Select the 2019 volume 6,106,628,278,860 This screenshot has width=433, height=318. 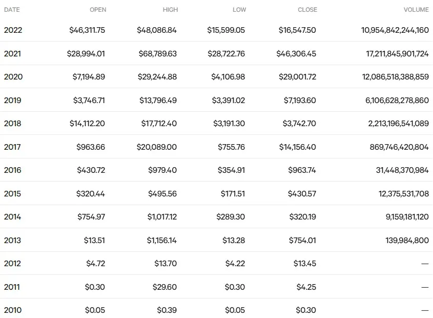tap(397, 100)
